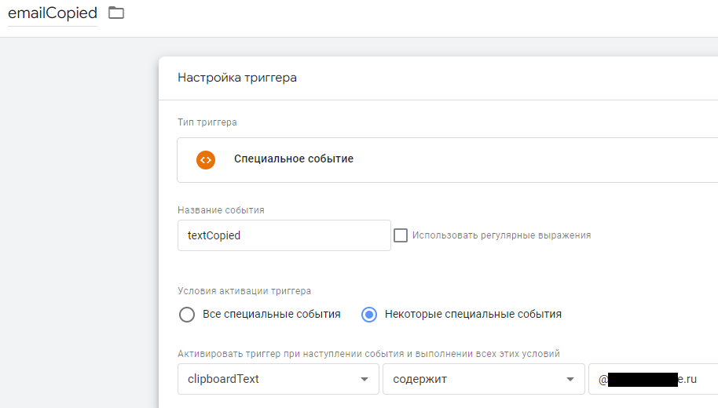Select the Все специальные события radio button
Screen dimensions: 718x408
point(187,315)
